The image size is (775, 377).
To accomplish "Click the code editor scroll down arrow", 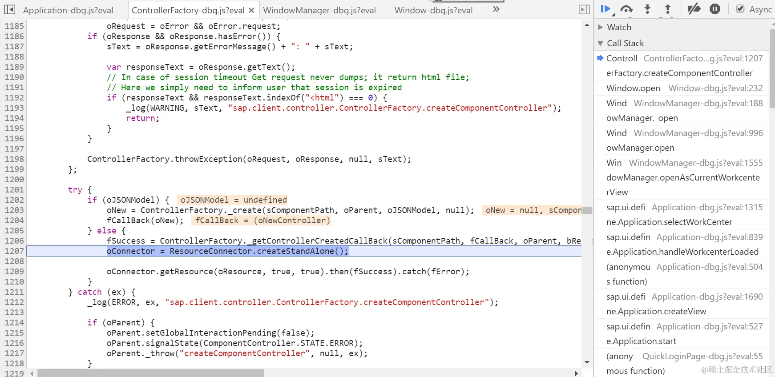I will click(587, 362).
